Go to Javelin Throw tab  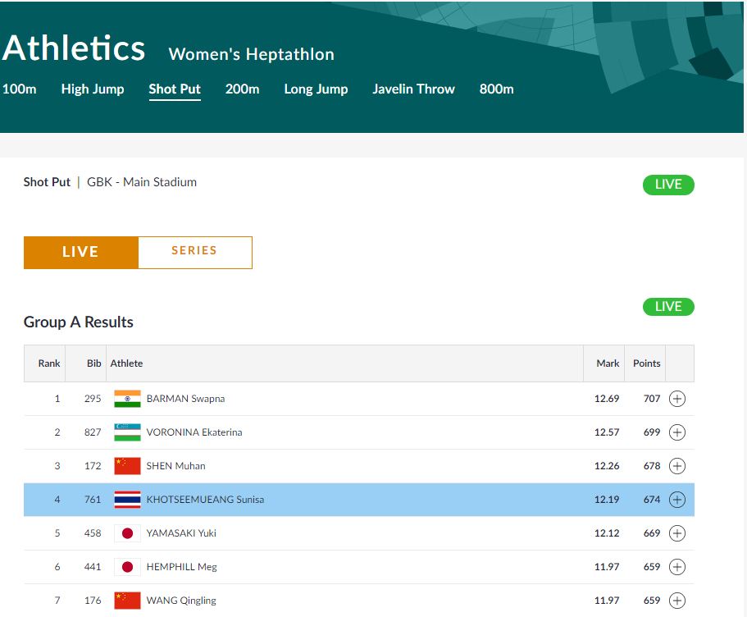(x=413, y=89)
